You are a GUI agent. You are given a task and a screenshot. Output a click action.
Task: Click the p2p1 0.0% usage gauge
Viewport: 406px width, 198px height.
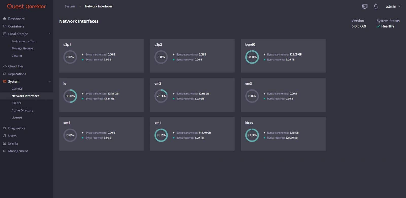pos(70,57)
